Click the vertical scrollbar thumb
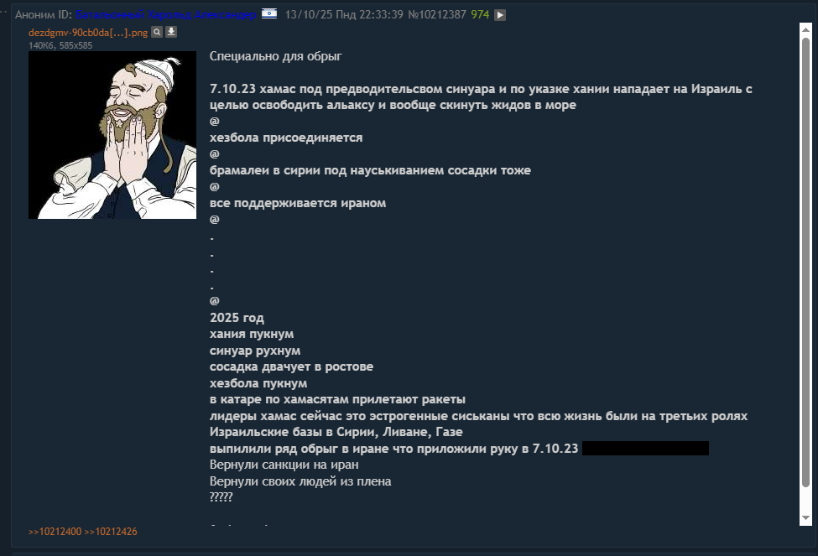The image size is (818, 556). click(x=805, y=262)
